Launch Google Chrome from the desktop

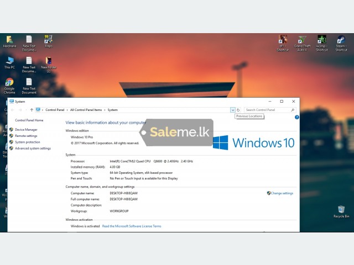click(x=9, y=86)
